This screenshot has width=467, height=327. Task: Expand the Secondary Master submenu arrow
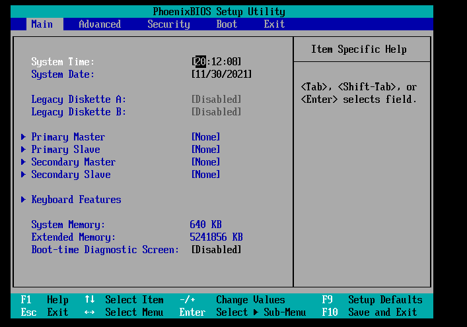pyautogui.click(x=24, y=162)
